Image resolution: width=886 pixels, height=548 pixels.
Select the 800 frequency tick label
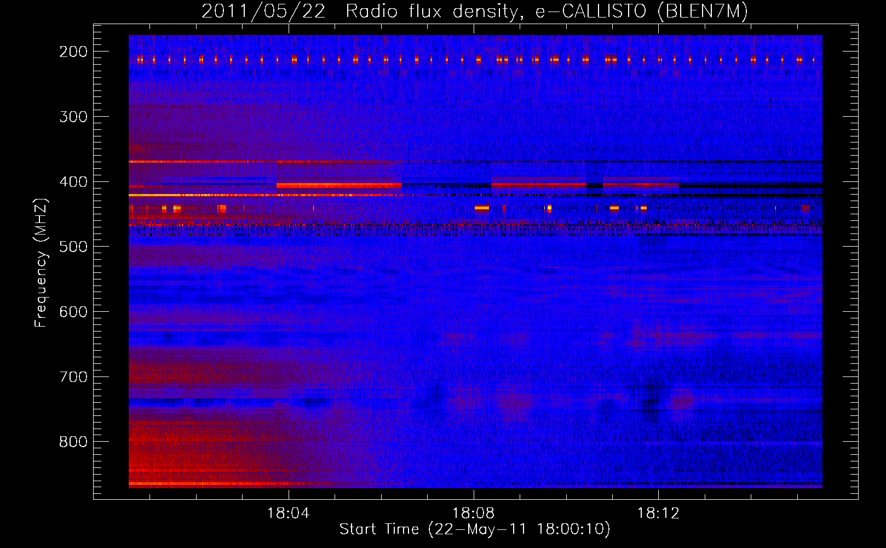click(x=73, y=442)
